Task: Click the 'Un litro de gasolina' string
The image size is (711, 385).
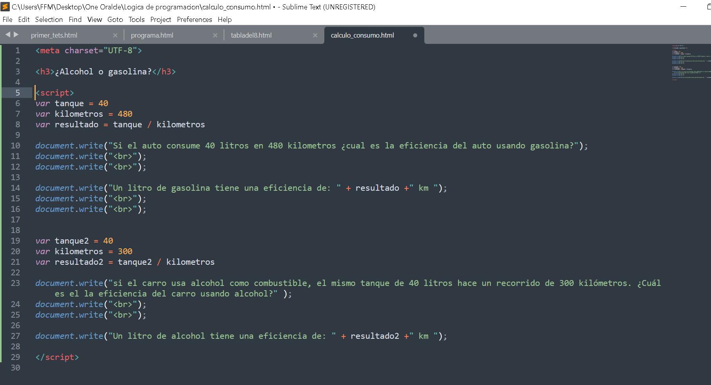Action: pos(225,188)
